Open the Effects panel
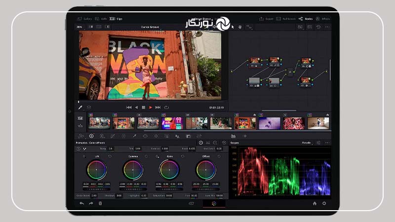 coord(323,19)
